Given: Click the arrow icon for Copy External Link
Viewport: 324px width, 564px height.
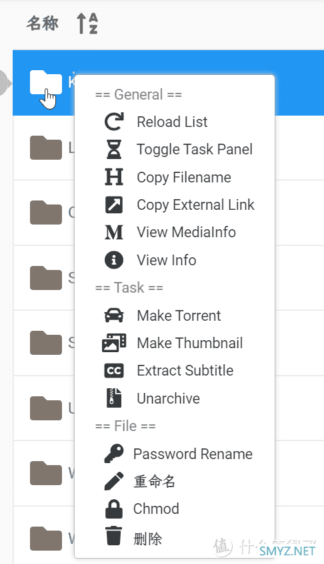Looking at the screenshot, I should point(114,204).
